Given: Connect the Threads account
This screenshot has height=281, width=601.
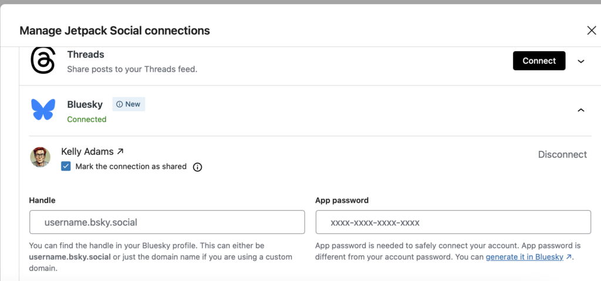Looking at the screenshot, I should [x=539, y=61].
